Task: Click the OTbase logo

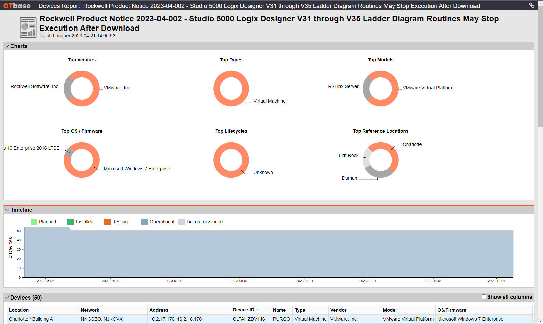Action: [17, 6]
